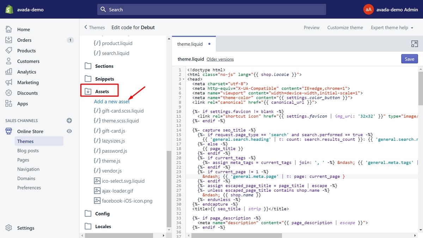View the online store via eye icon
The height and width of the screenshot is (238, 423).
69,131
